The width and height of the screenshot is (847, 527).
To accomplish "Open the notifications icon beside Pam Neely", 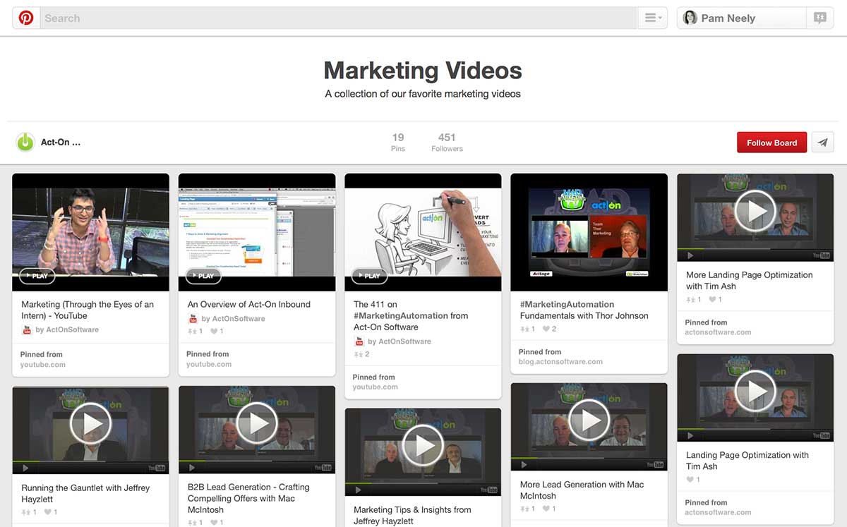I will [819, 18].
